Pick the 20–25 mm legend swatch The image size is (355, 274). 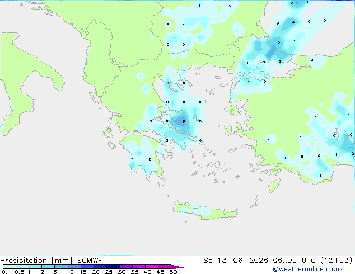(100, 267)
